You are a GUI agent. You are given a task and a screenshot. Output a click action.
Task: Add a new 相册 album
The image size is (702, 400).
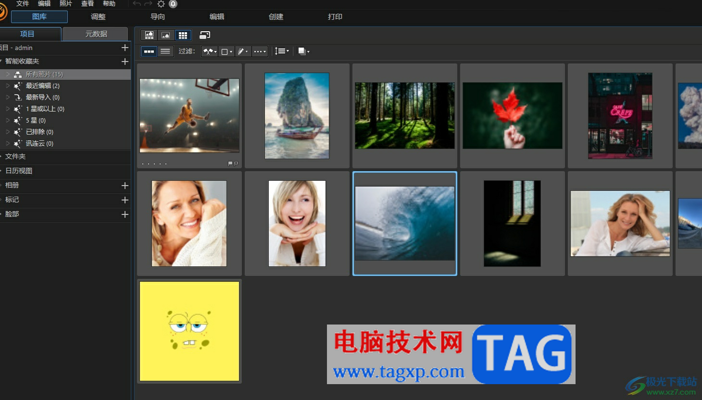click(125, 186)
